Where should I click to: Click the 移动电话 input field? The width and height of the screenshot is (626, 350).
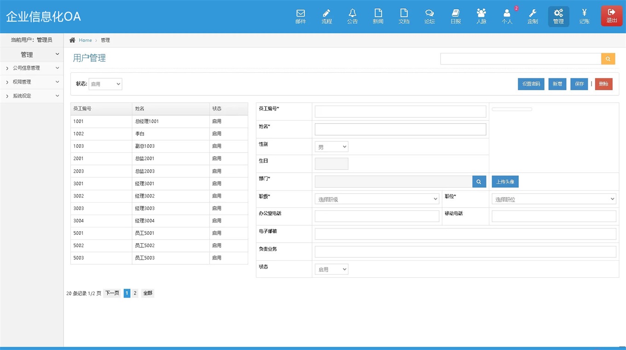(554, 216)
